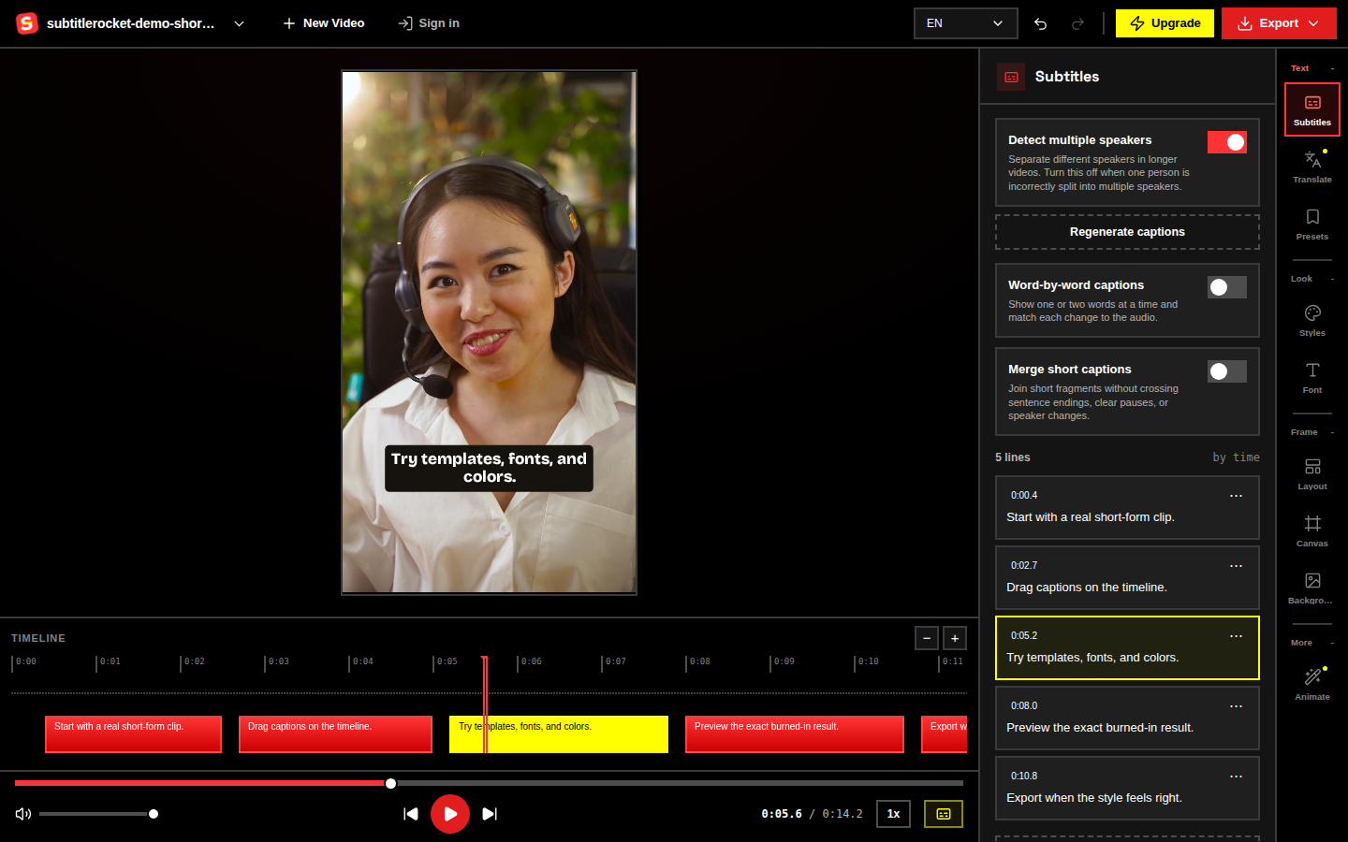Open the Background sidebar panel
Viewport: 1348px width, 842px height.
pyautogui.click(x=1312, y=588)
